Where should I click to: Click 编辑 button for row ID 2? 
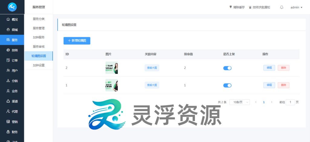pos(269,68)
